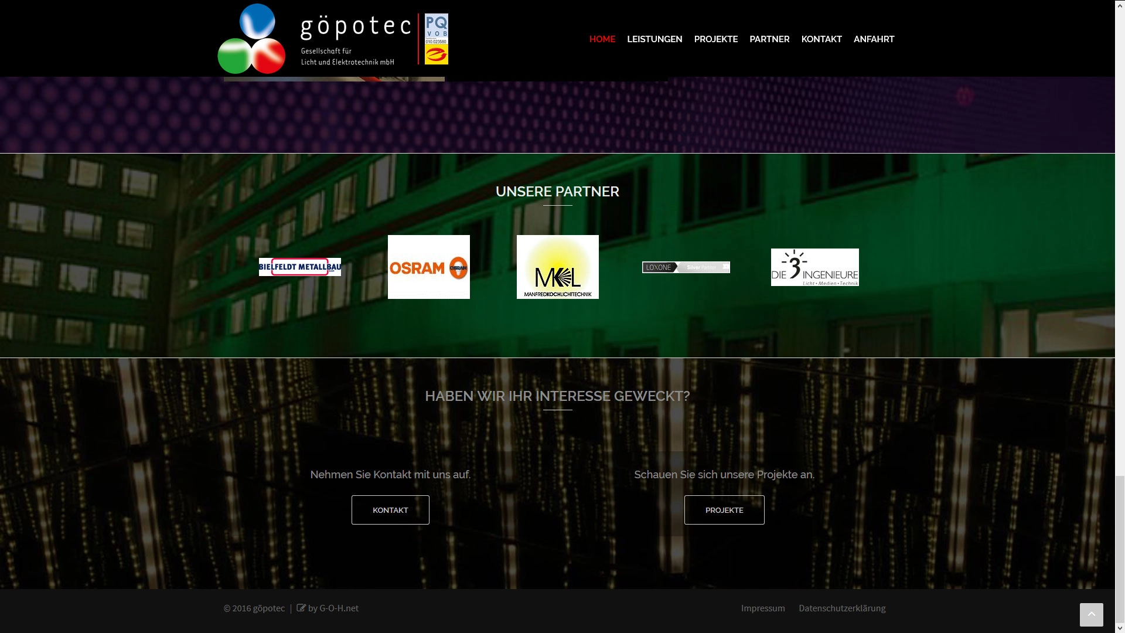Click the page vertical scrollbar thumb

tap(1120, 550)
